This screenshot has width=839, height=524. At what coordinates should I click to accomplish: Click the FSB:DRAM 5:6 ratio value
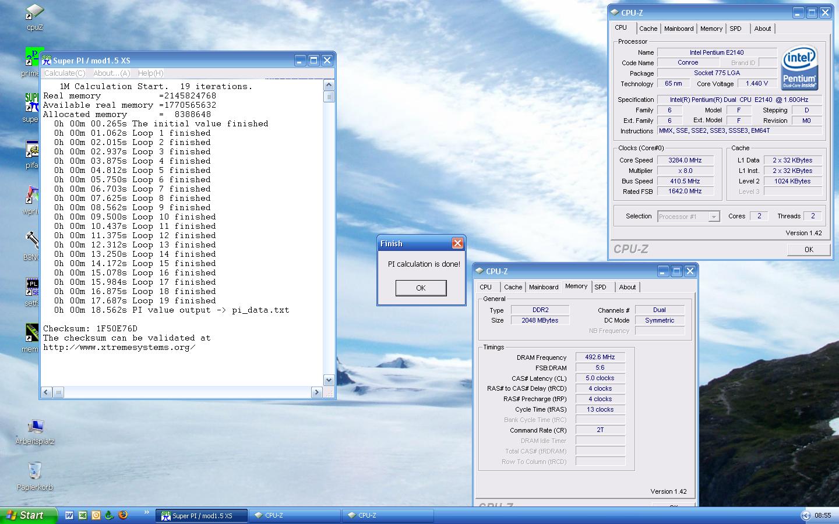pyautogui.click(x=600, y=368)
